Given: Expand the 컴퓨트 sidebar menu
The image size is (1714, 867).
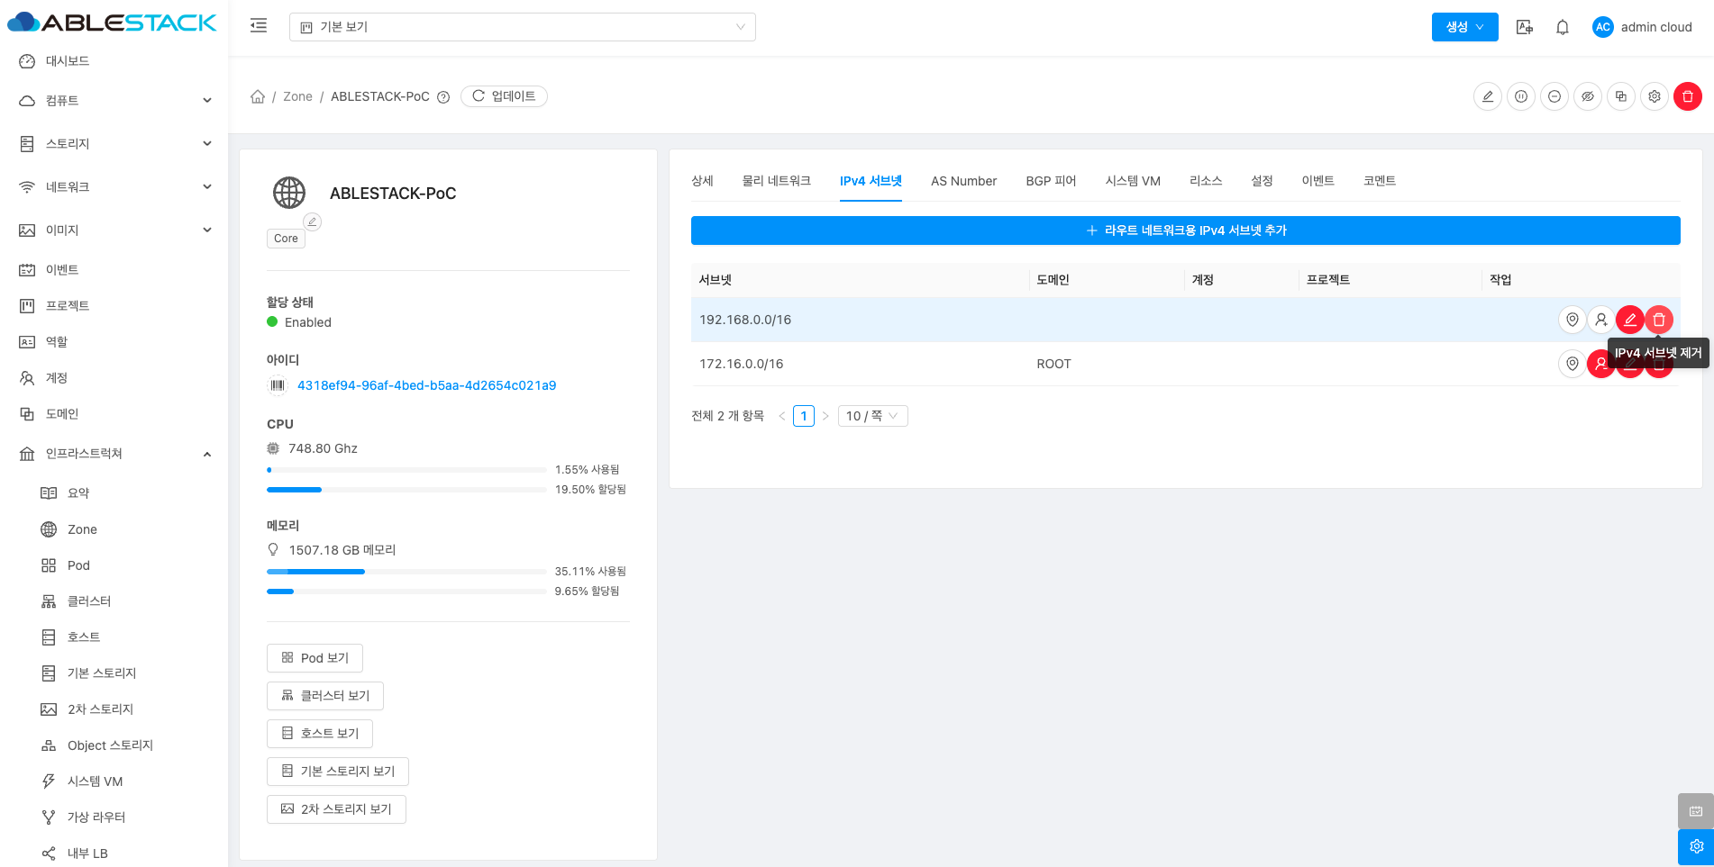Looking at the screenshot, I should [x=115, y=101].
